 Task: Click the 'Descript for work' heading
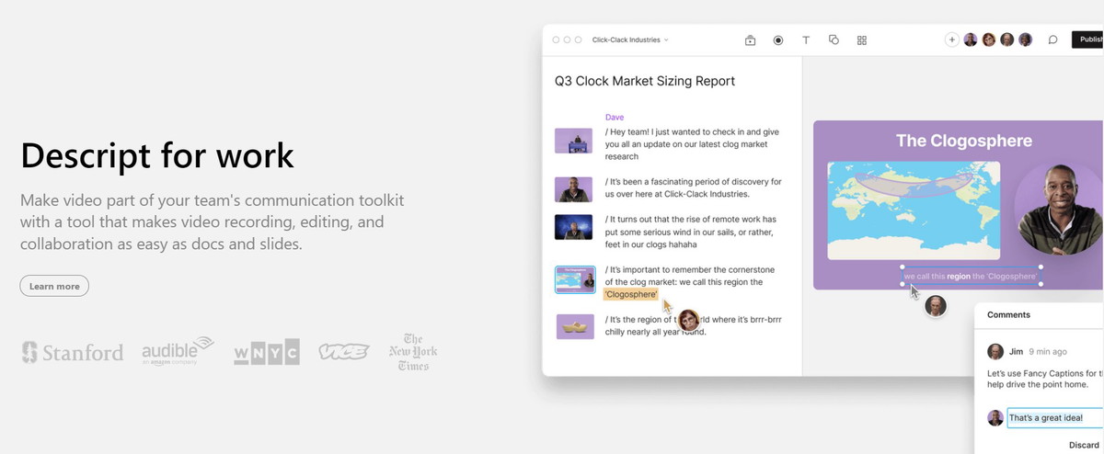pos(157,155)
